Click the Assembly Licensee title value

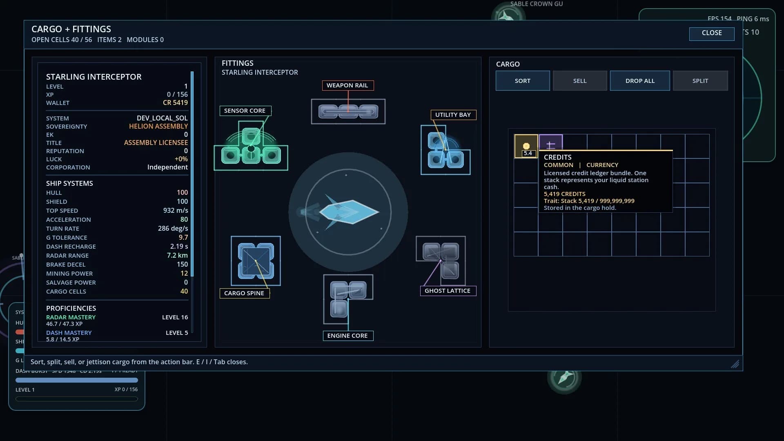[156, 143]
